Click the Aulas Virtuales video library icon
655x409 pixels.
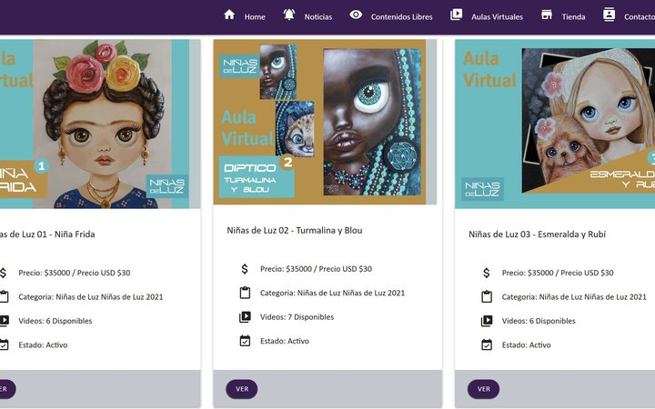click(x=456, y=15)
